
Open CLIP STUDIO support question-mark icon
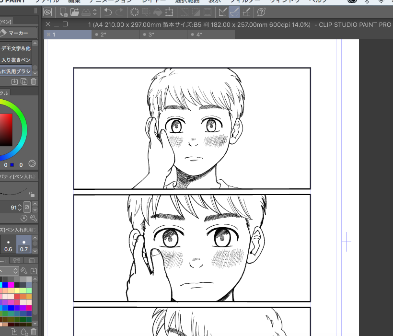[x=261, y=12]
